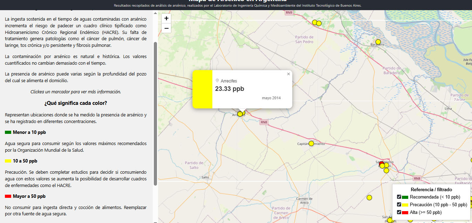Image resolution: width=472 pixels, height=223 pixels.
Task: Click the left panel vertical scrollbar
Action: (156, 114)
